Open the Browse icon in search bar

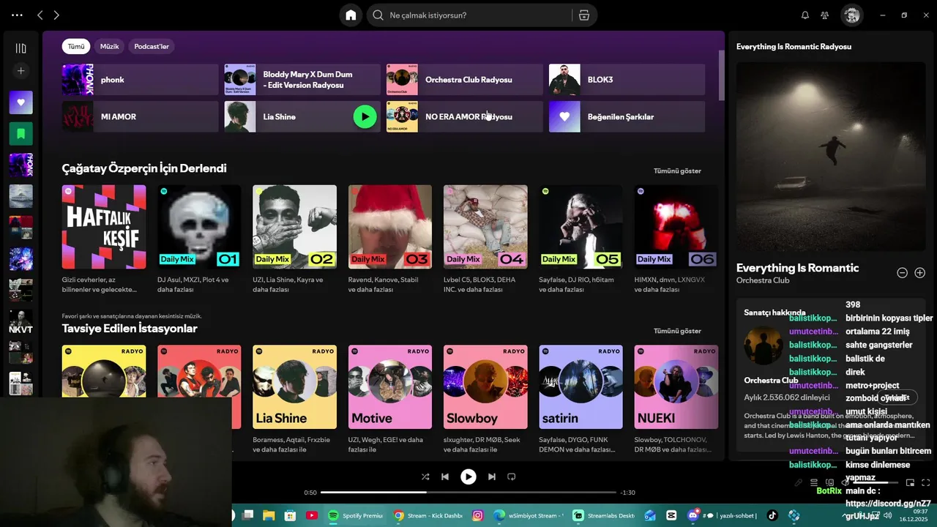click(x=584, y=15)
